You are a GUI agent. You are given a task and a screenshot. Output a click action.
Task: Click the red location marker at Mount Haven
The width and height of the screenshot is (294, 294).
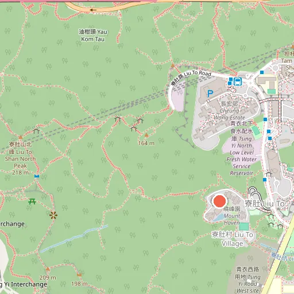(219, 201)
